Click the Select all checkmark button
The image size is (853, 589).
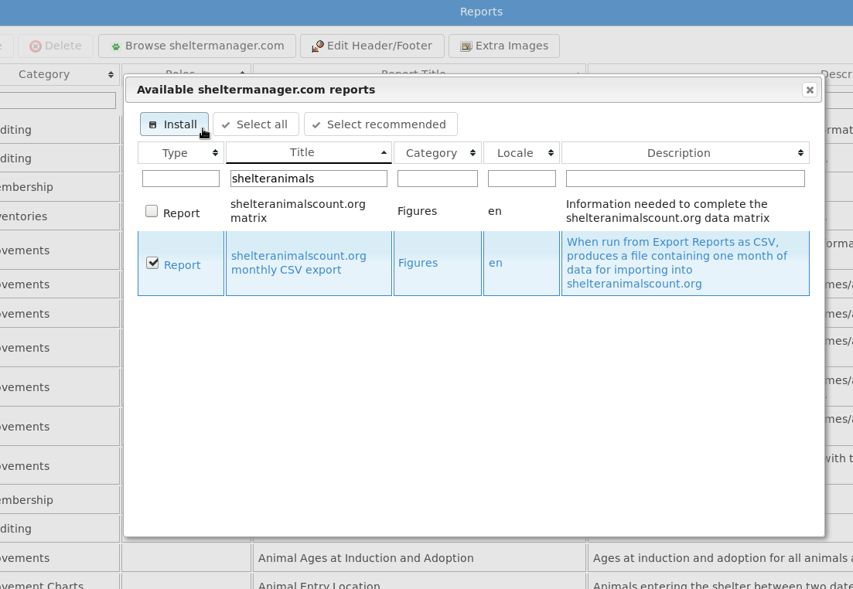[x=255, y=124]
